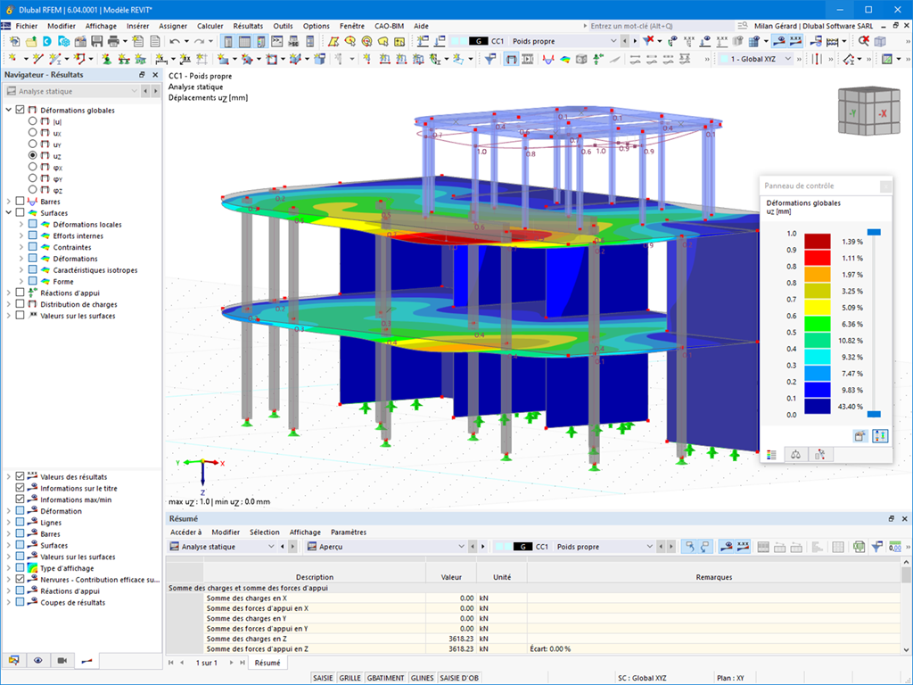Viewport: 913px width, 685px height.
Task: Click the 3D navigation cube
Action: [x=868, y=111]
